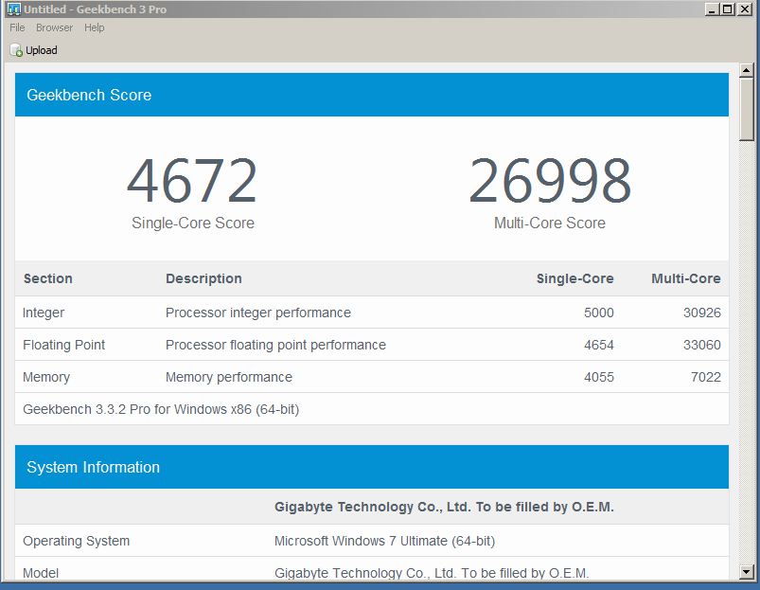Click the Floating Point row label
760x590 pixels.
coord(63,345)
